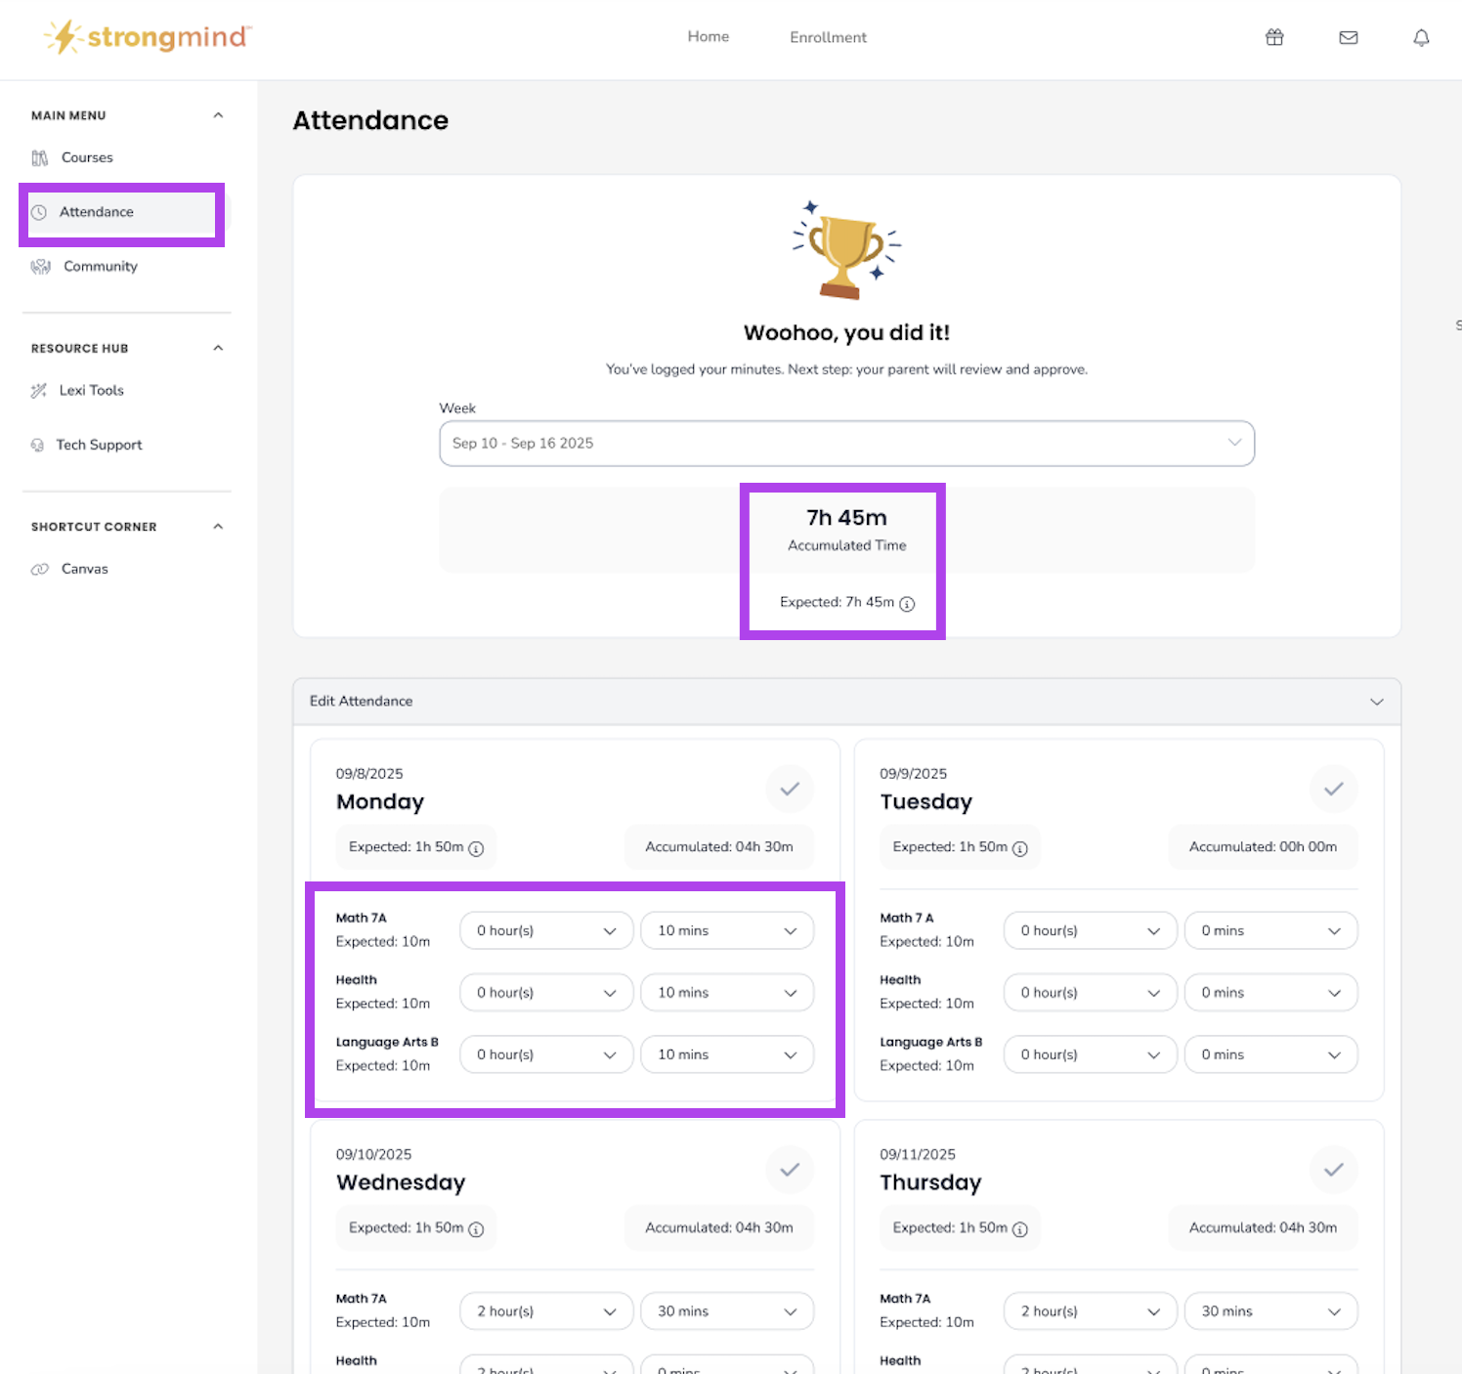Open notifications bell icon
1462x1374 pixels.
click(x=1421, y=37)
